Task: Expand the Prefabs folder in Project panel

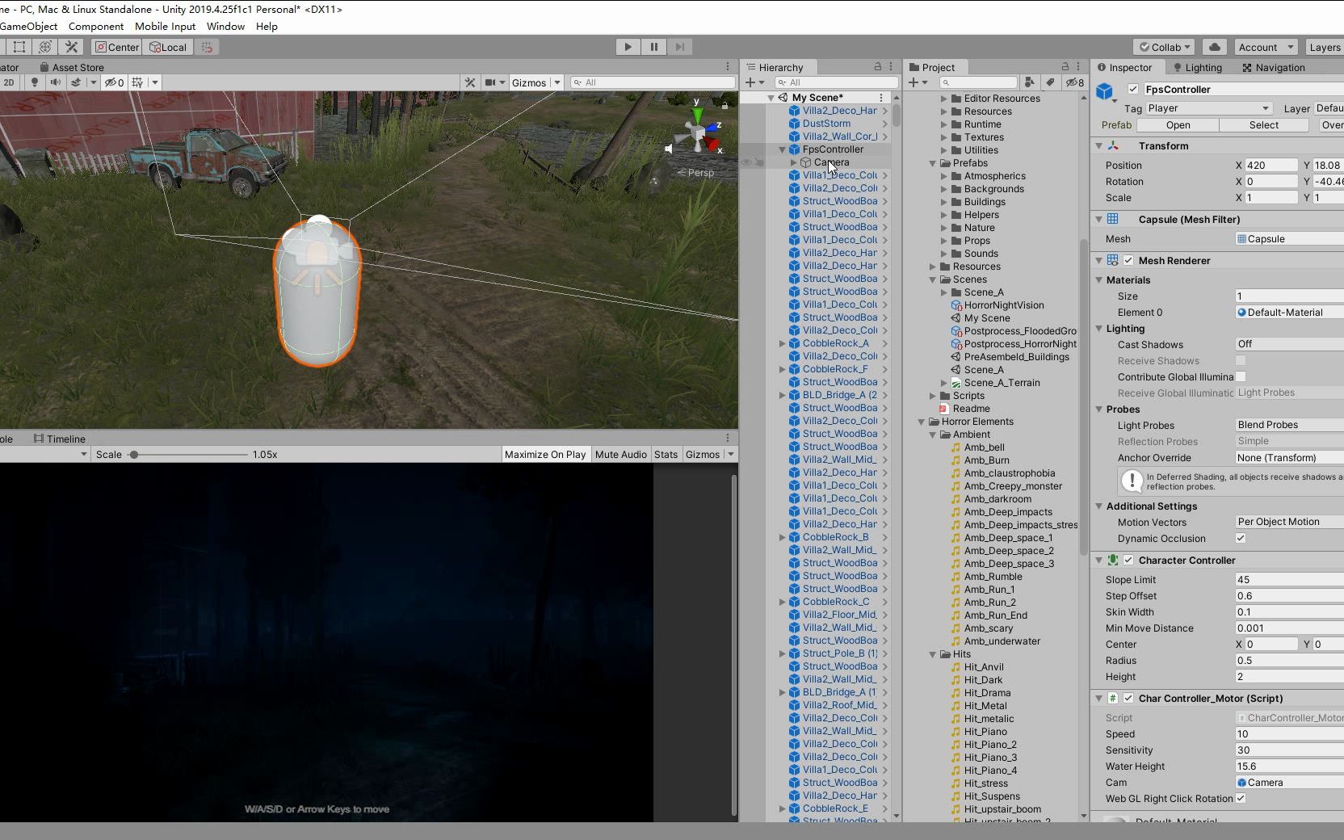Action: click(x=934, y=163)
